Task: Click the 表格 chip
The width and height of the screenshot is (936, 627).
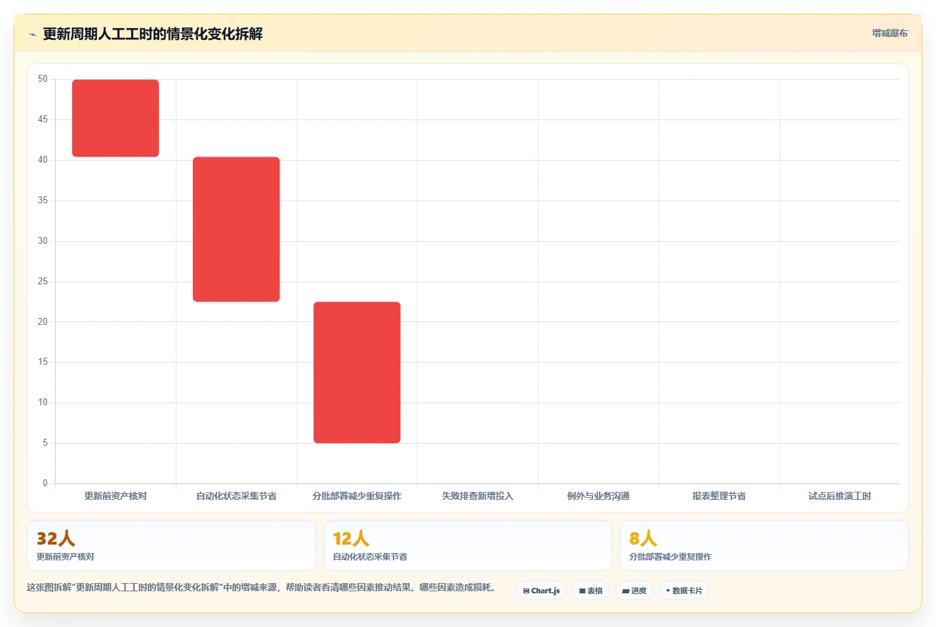Action: click(591, 591)
